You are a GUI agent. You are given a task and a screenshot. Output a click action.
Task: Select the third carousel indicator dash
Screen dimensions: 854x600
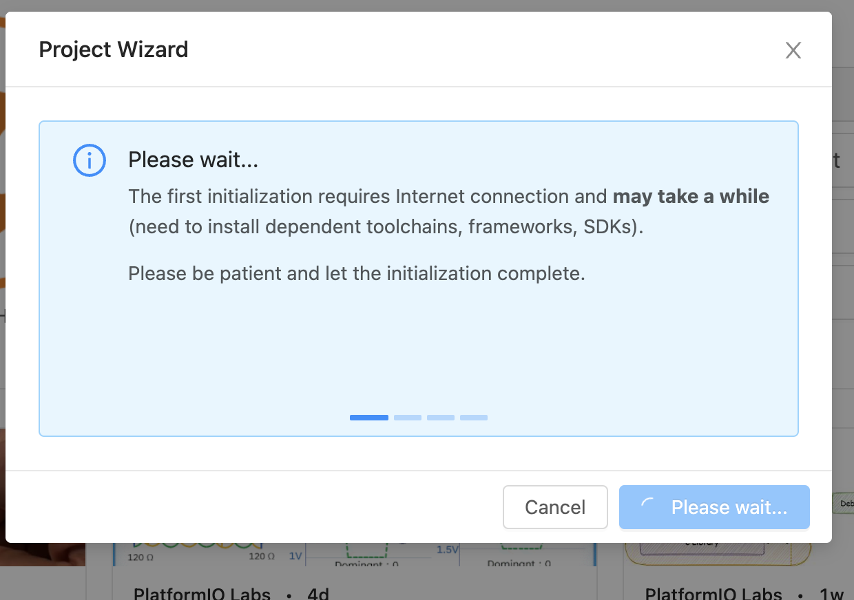pyautogui.click(x=441, y=418)
